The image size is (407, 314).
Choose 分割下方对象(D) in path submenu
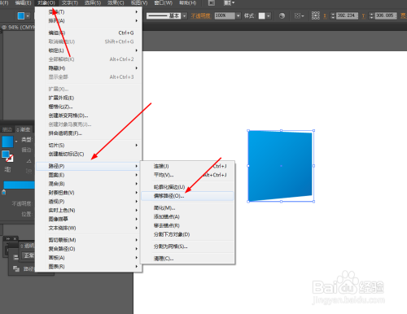click(187, 234)
